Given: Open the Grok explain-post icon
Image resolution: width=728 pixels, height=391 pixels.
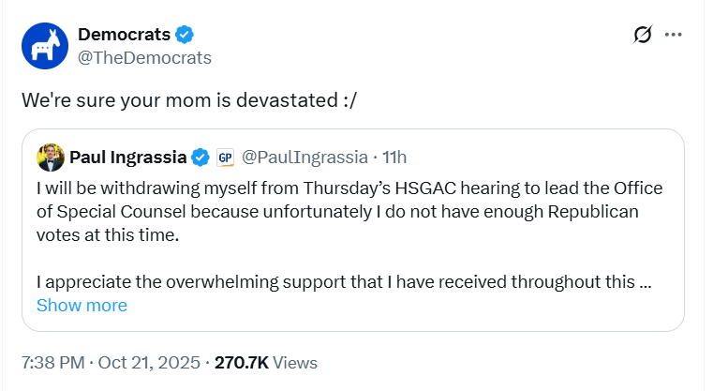Looking at the screenshot, I should pyautogui.click(x=642, y=35).
